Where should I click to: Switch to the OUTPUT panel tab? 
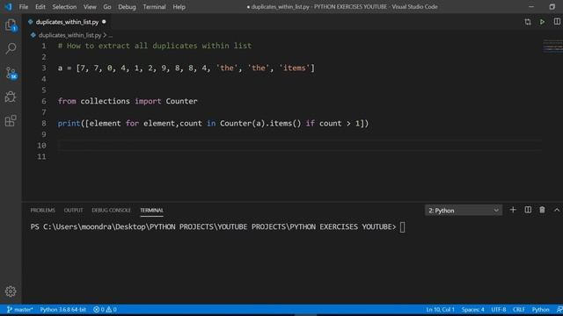tap(73, 211)
